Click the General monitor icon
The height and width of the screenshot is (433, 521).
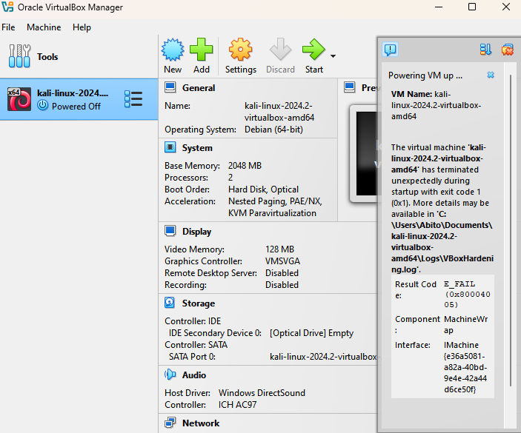click(x=170, y=87)
